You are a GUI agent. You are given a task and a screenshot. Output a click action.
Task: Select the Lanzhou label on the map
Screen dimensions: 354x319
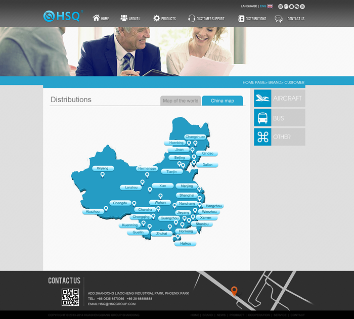pyautogui.click(x=131, y=188)
